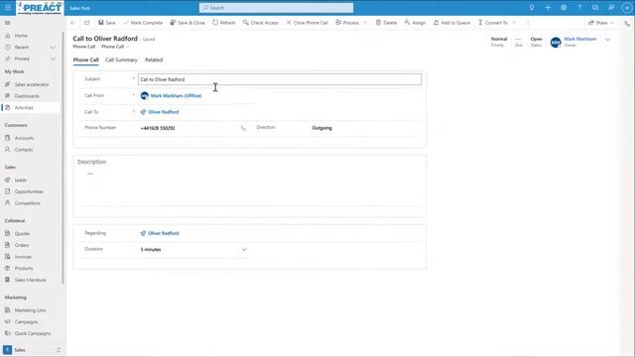Screen dimensions: 635x357
Task: Add the call to a queue
Action: click(452, 23)
